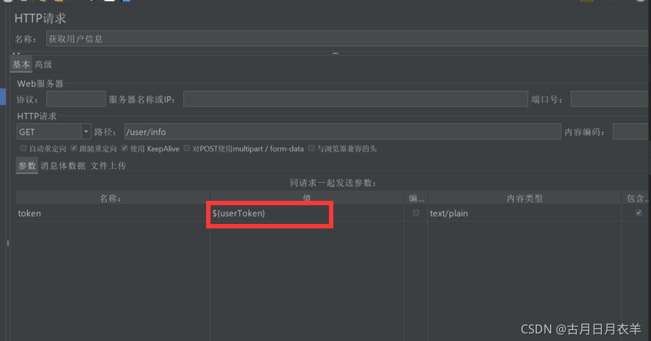Select the token name cell
The height and width of the screenshot is (341, 651).
pyautogui.click(x=113, y=213)
